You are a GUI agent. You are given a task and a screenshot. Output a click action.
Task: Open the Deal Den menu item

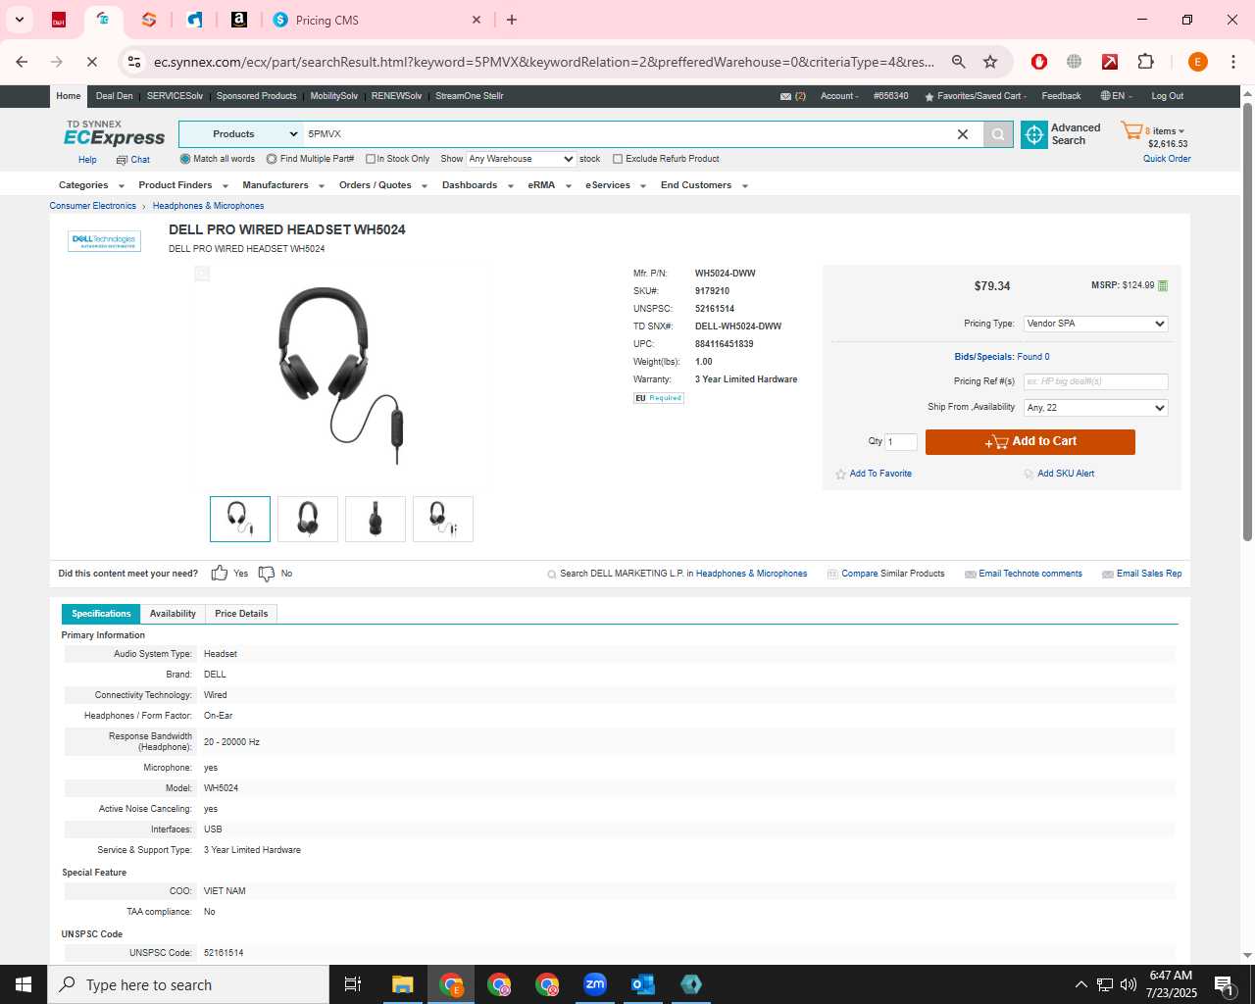point(114,96)
